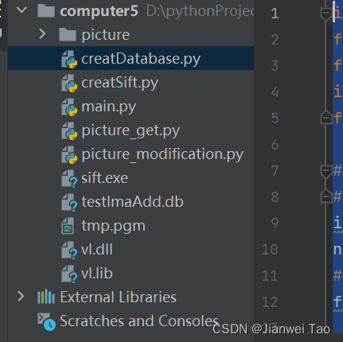The height and width of the screenshot is (342, 343).
Task: Select the computer5 project root name
Action: pyautogui.click(x=99, y=11)
